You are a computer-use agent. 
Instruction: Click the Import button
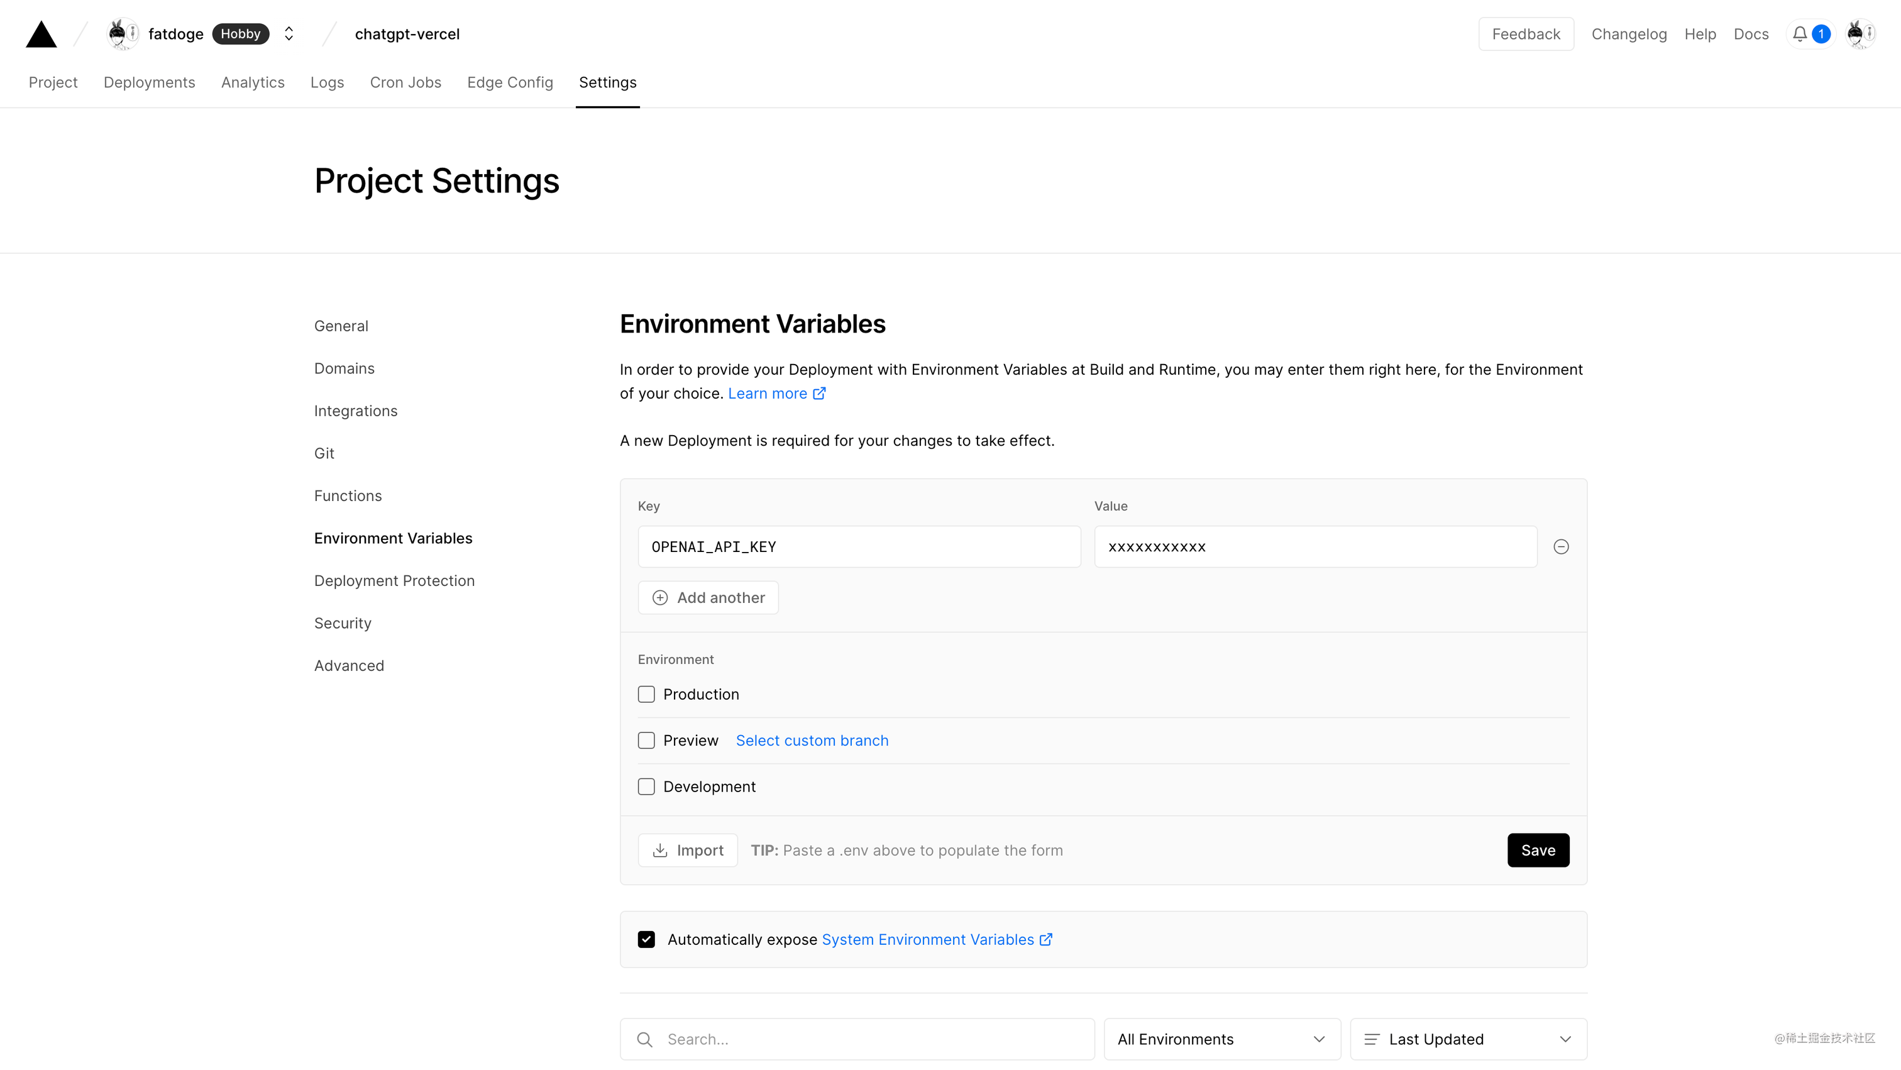coord(687,850)
